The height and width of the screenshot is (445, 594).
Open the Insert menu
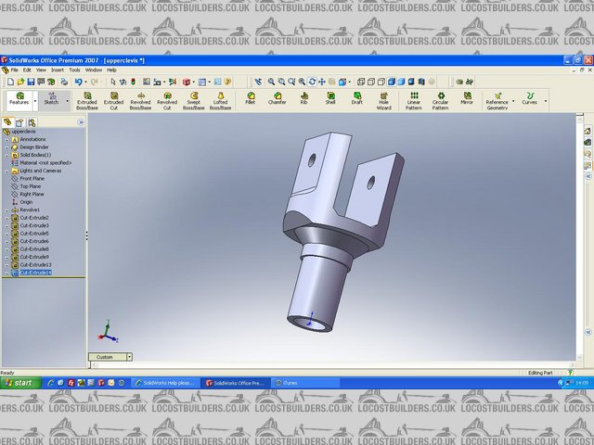[58, 70]
